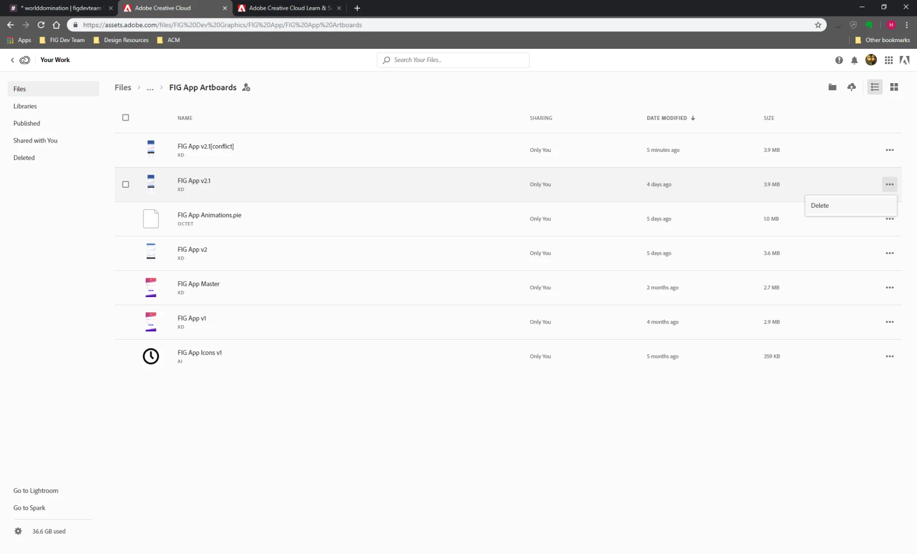Viewport: 917px width, 554px height.
Task: Open FIG App v1 file name
Action: (x=192, y=318)
